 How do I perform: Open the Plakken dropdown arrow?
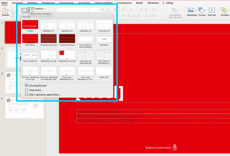click(9, 10)
